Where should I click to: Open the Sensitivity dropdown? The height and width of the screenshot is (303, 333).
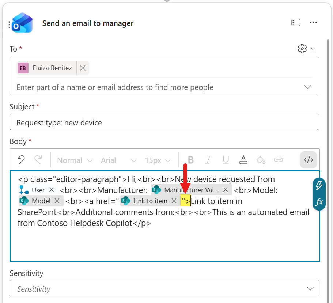click(310, 289)
